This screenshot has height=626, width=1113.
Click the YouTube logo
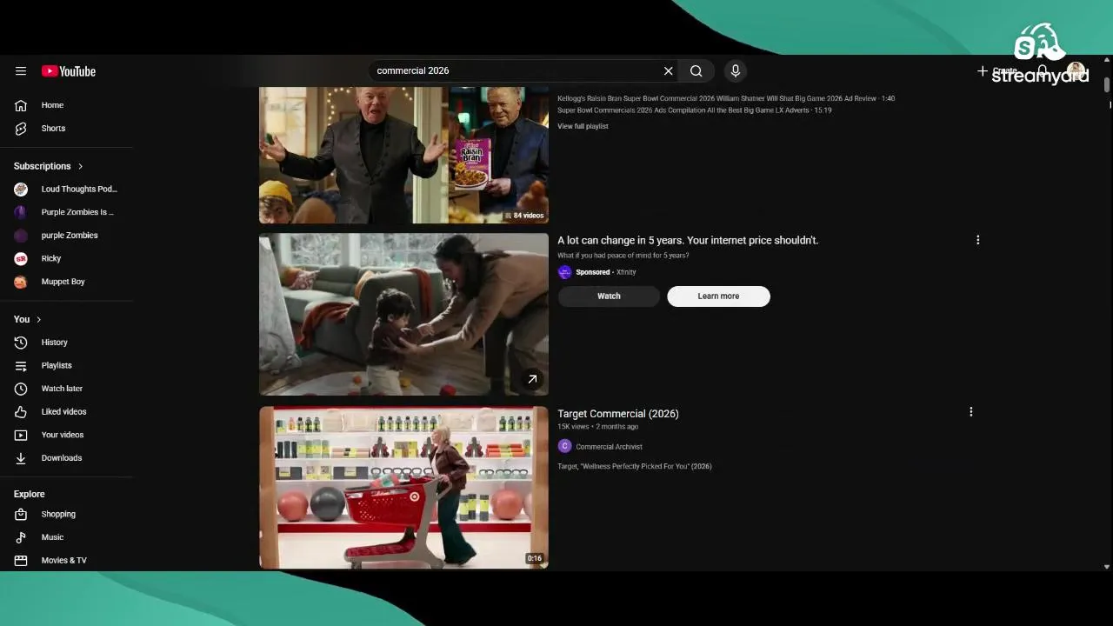(x=69, y=71)
